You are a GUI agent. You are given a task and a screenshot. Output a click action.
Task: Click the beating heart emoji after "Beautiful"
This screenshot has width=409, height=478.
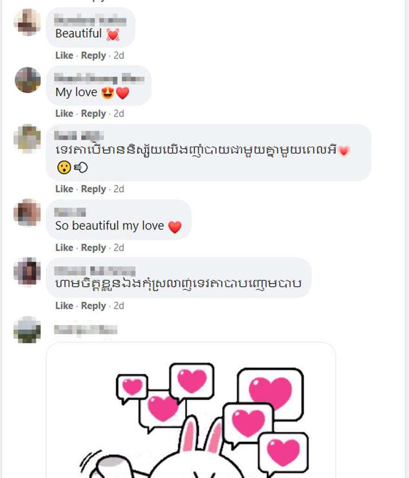coord(113,34)
